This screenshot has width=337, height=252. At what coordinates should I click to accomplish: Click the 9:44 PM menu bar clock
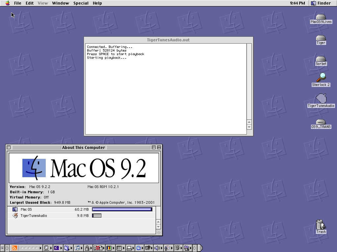click(x=298, y=3)
